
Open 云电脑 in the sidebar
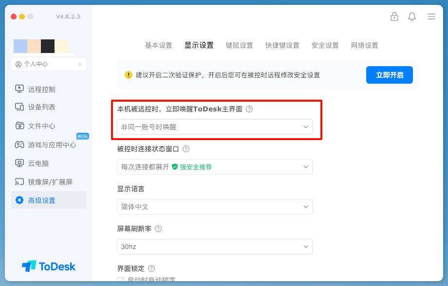(38, 163)
